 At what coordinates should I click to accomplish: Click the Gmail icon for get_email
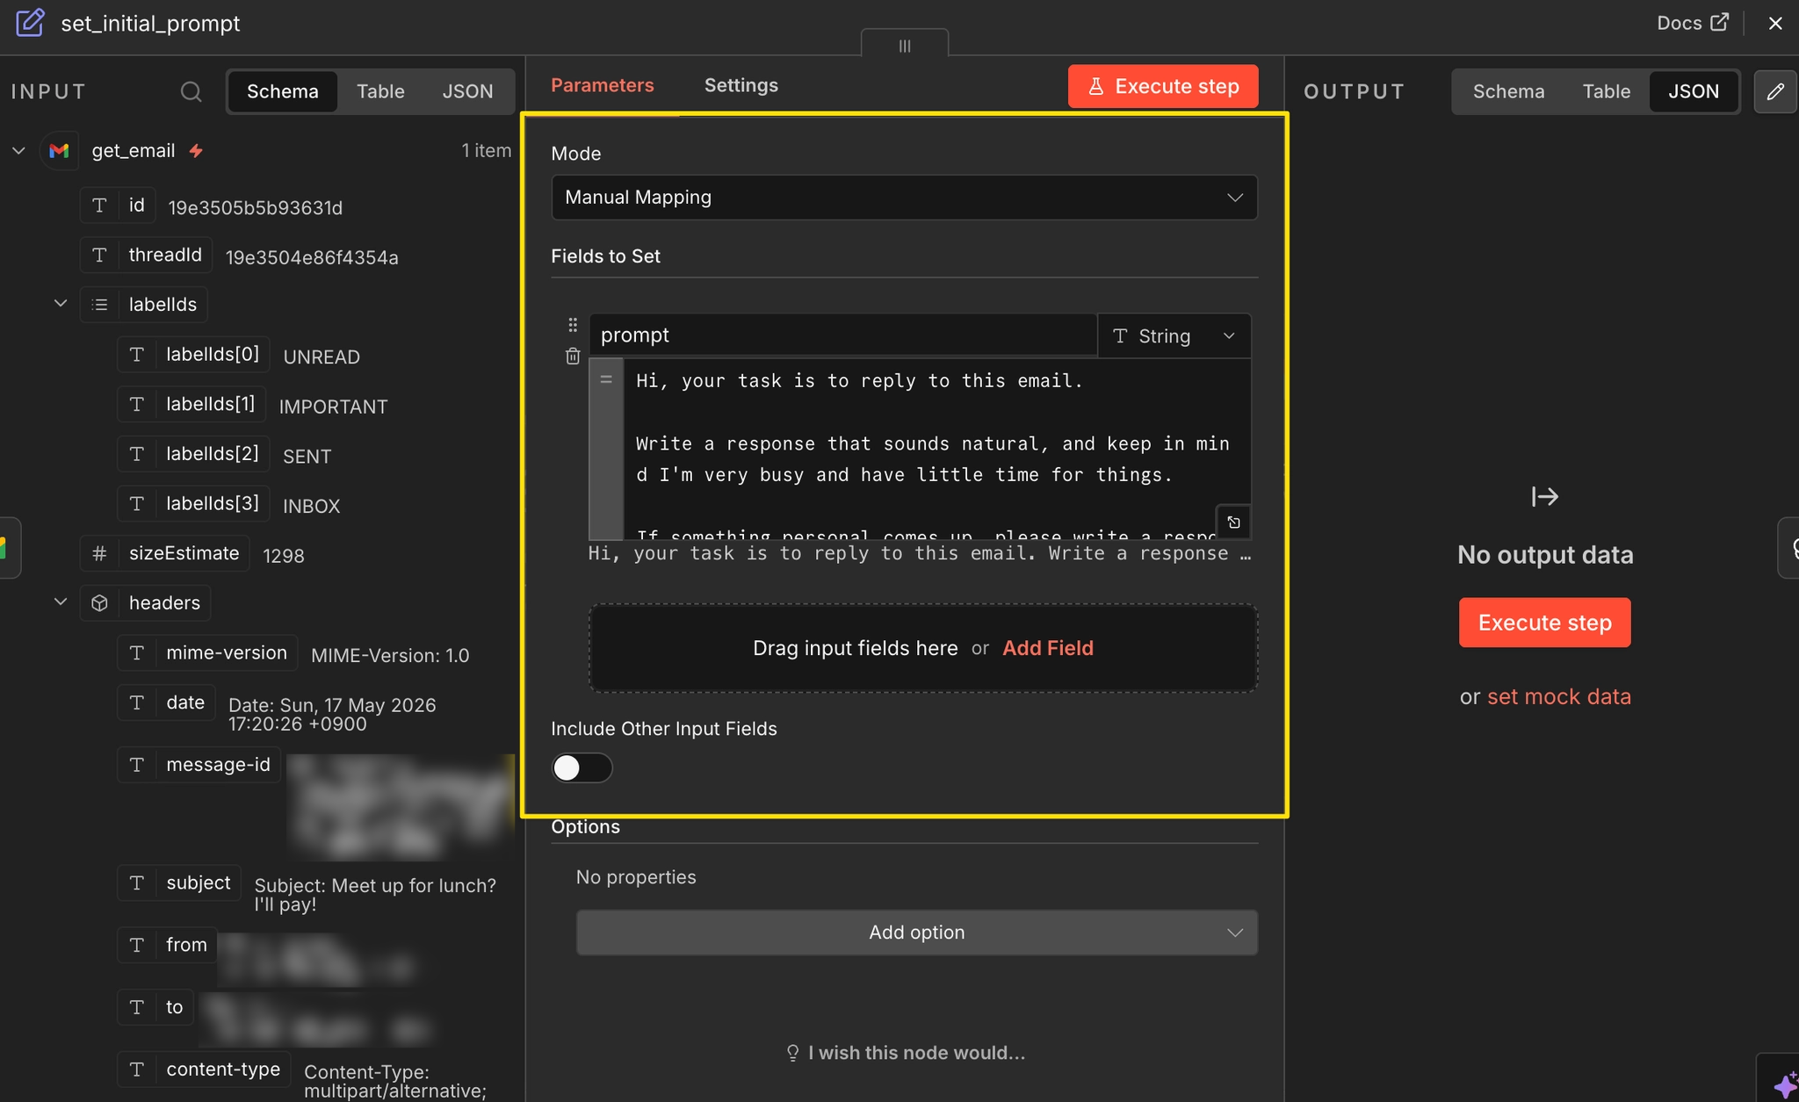(59, 150)
